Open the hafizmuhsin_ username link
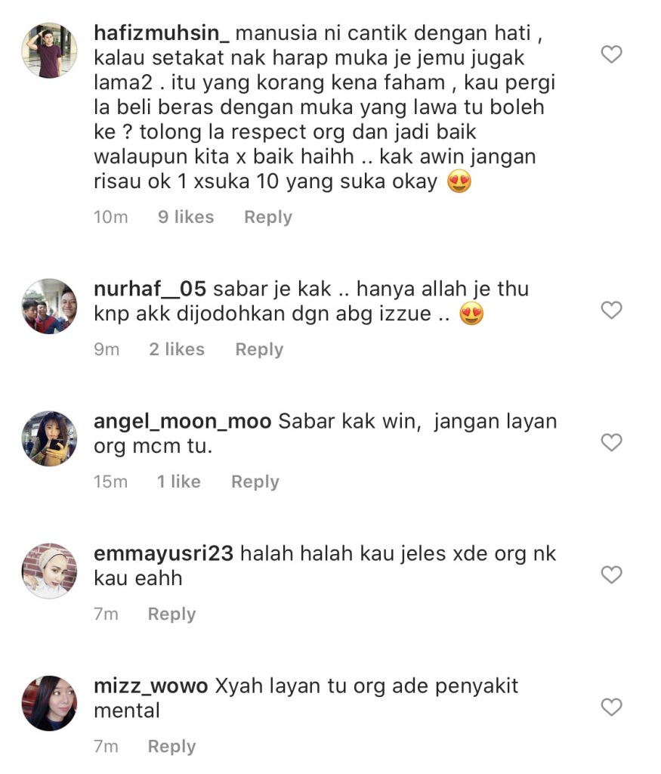The image size is (661, 774). 162,33
